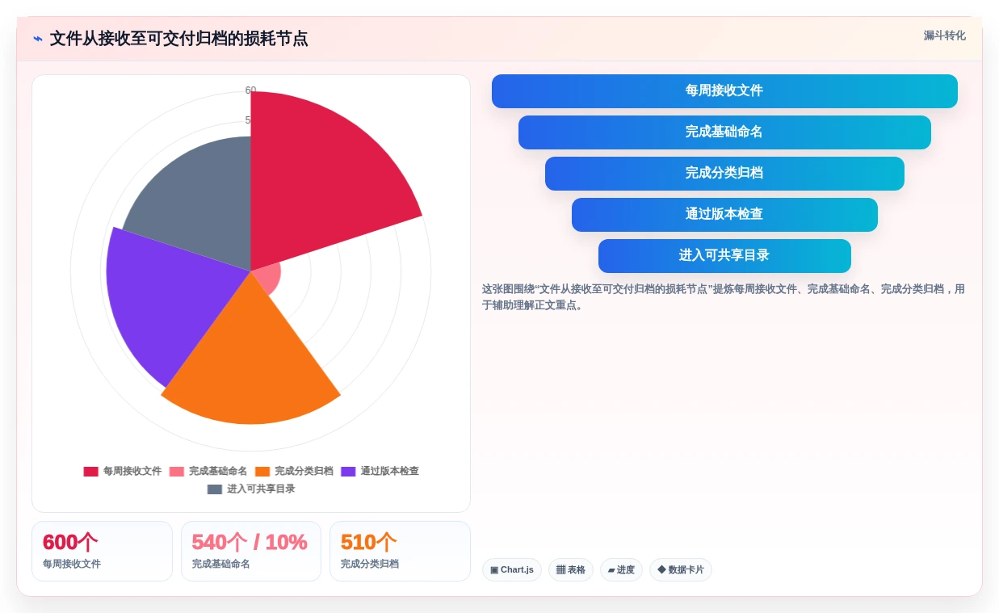Open the 540个 / 10% data card

point(251,551)
